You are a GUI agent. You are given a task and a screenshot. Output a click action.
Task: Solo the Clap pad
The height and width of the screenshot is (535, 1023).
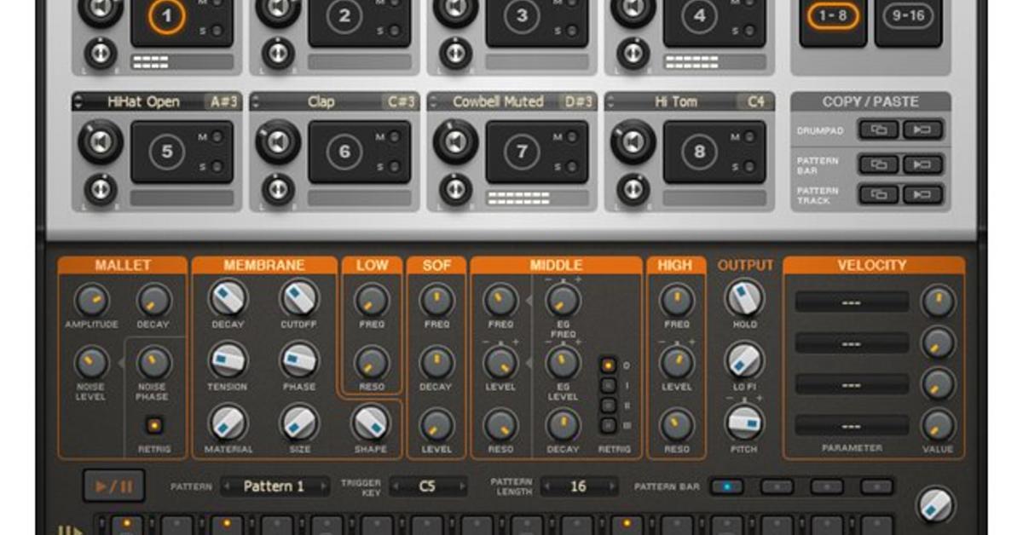(394, 166)
